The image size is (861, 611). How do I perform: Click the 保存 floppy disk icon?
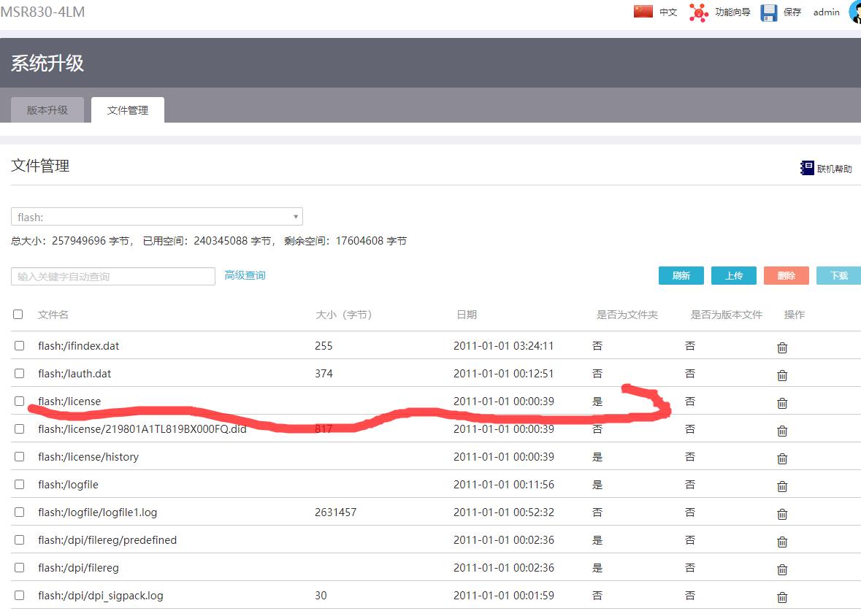(769, 12)
